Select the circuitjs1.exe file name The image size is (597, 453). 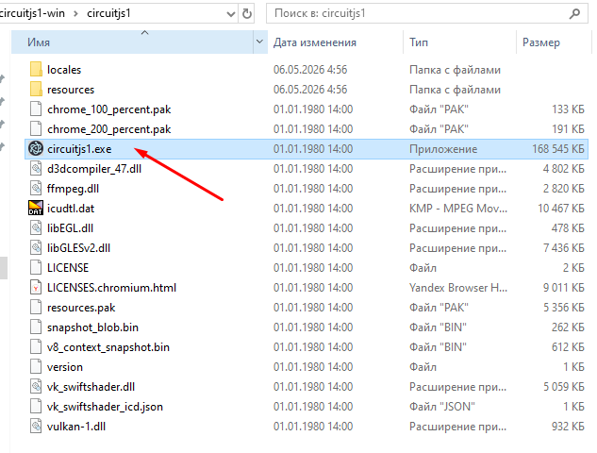(x=79, y=149)
